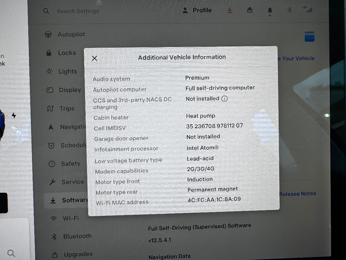346x260 pixels.
Task: Click the clock icon beside Schedule
Action: tap(51, 146)
